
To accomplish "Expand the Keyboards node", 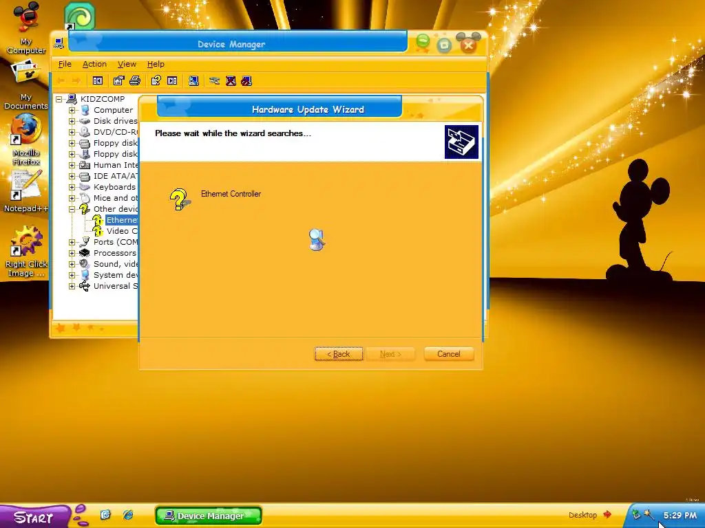I will tap(72, 187).
